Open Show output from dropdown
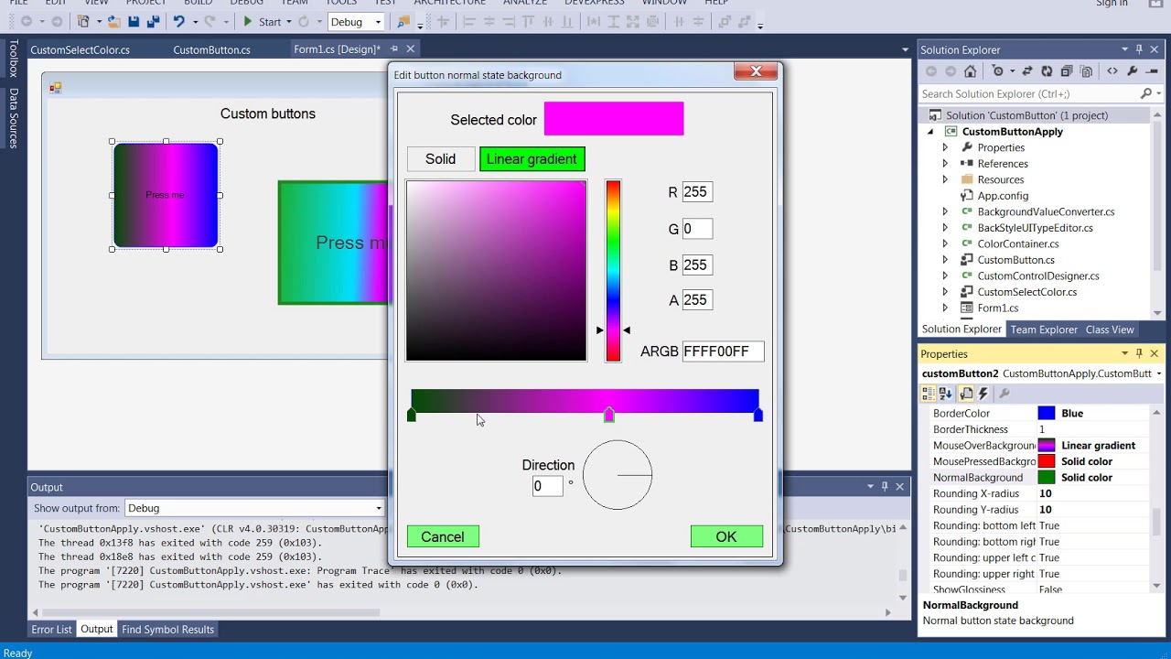 378,508
